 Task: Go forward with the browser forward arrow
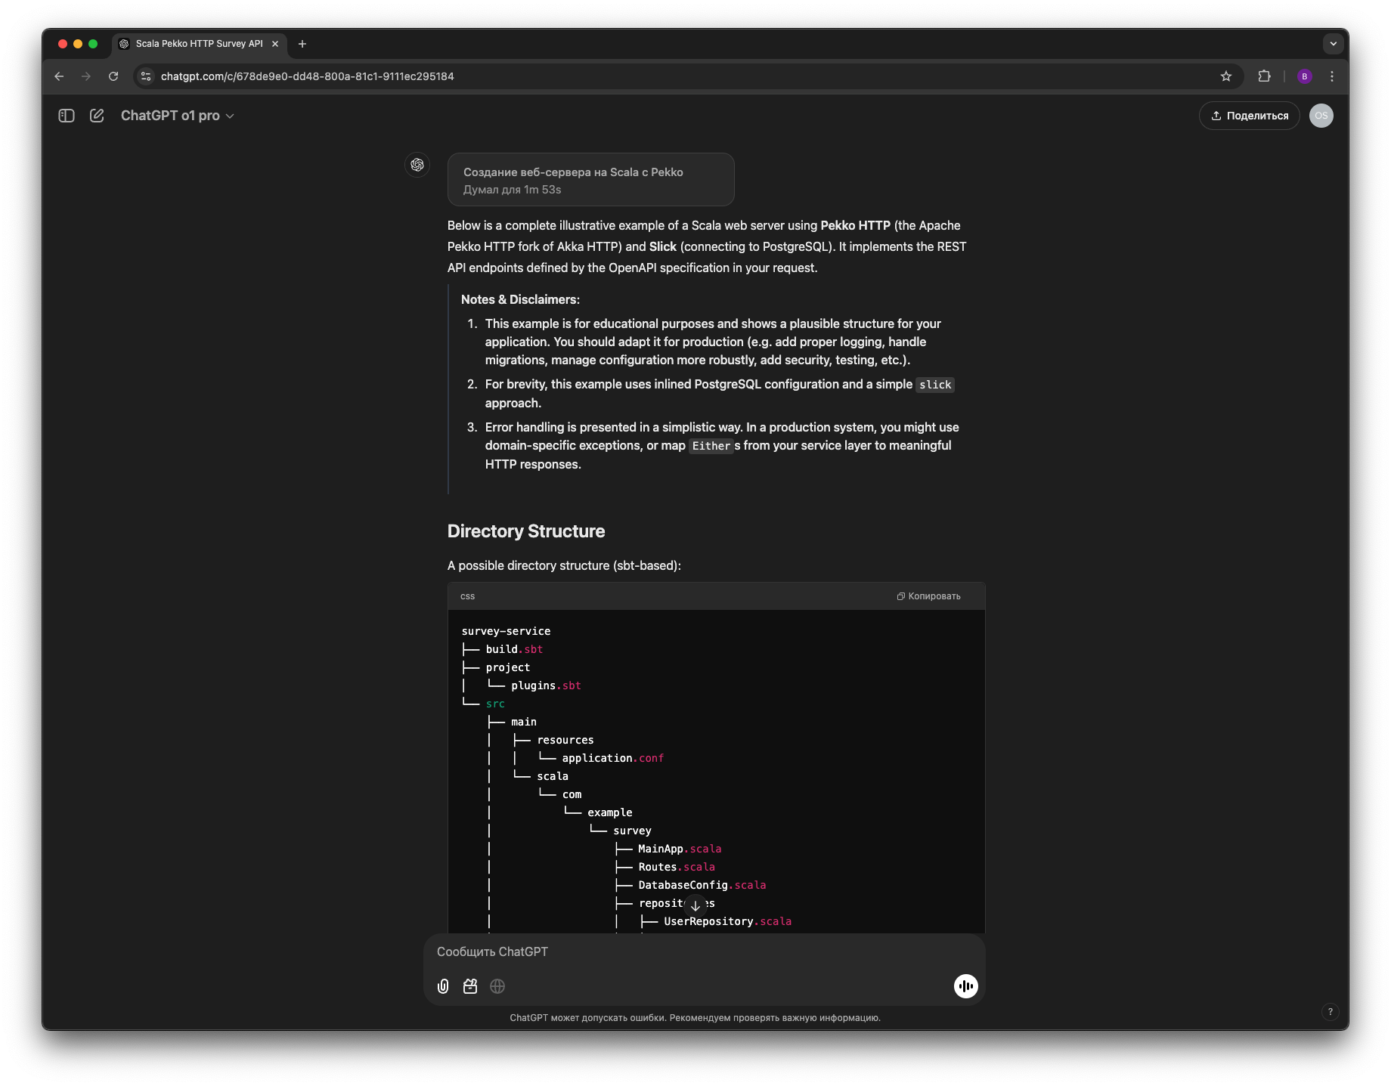click(x=86, y=76)
